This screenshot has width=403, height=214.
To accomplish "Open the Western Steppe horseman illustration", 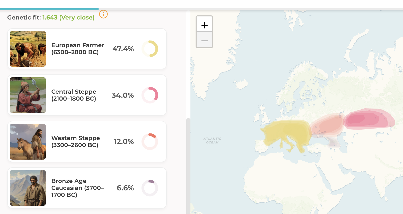I will pyautogui.click(x=28, y=142).
